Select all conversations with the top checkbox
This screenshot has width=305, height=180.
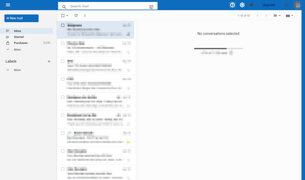pos(63,15)
